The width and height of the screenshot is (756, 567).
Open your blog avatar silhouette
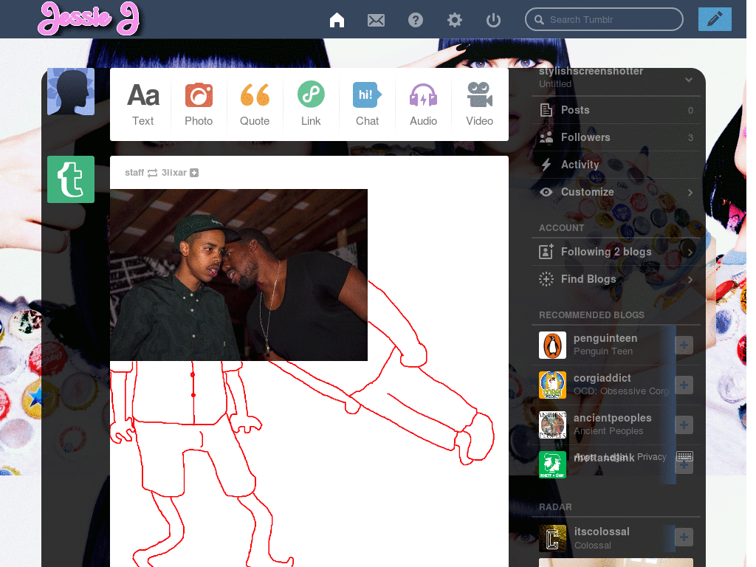71,92
